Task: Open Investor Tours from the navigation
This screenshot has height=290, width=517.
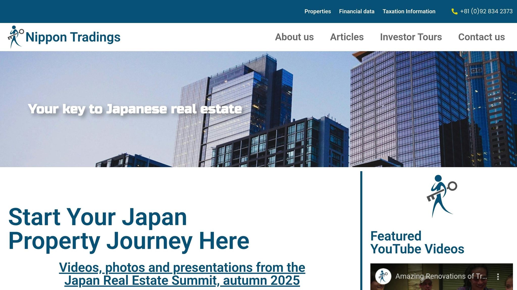Action: click(411, 37)
